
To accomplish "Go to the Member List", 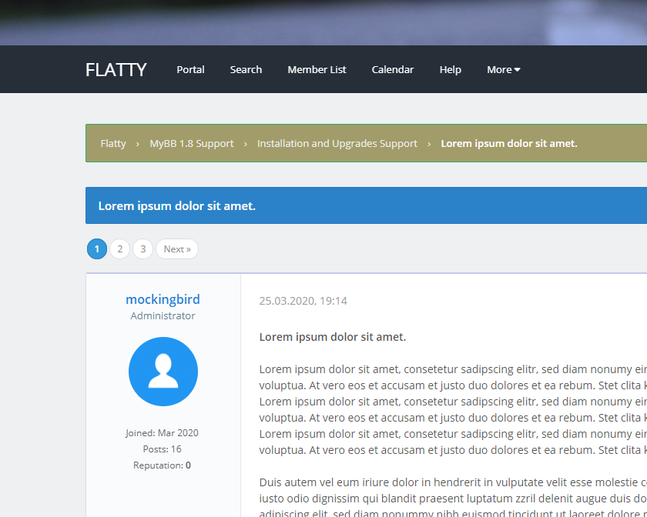I will [317, 69].
